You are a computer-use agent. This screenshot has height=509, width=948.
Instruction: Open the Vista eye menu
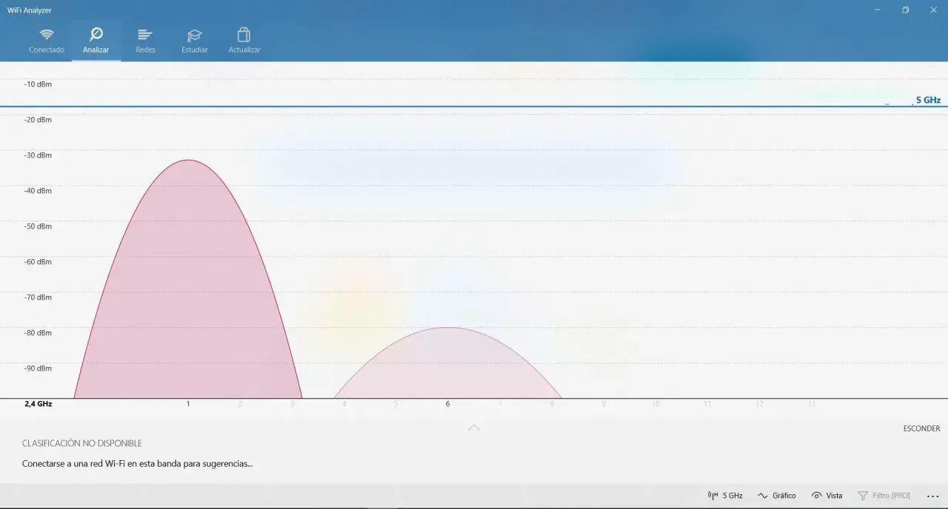point(827,496)
